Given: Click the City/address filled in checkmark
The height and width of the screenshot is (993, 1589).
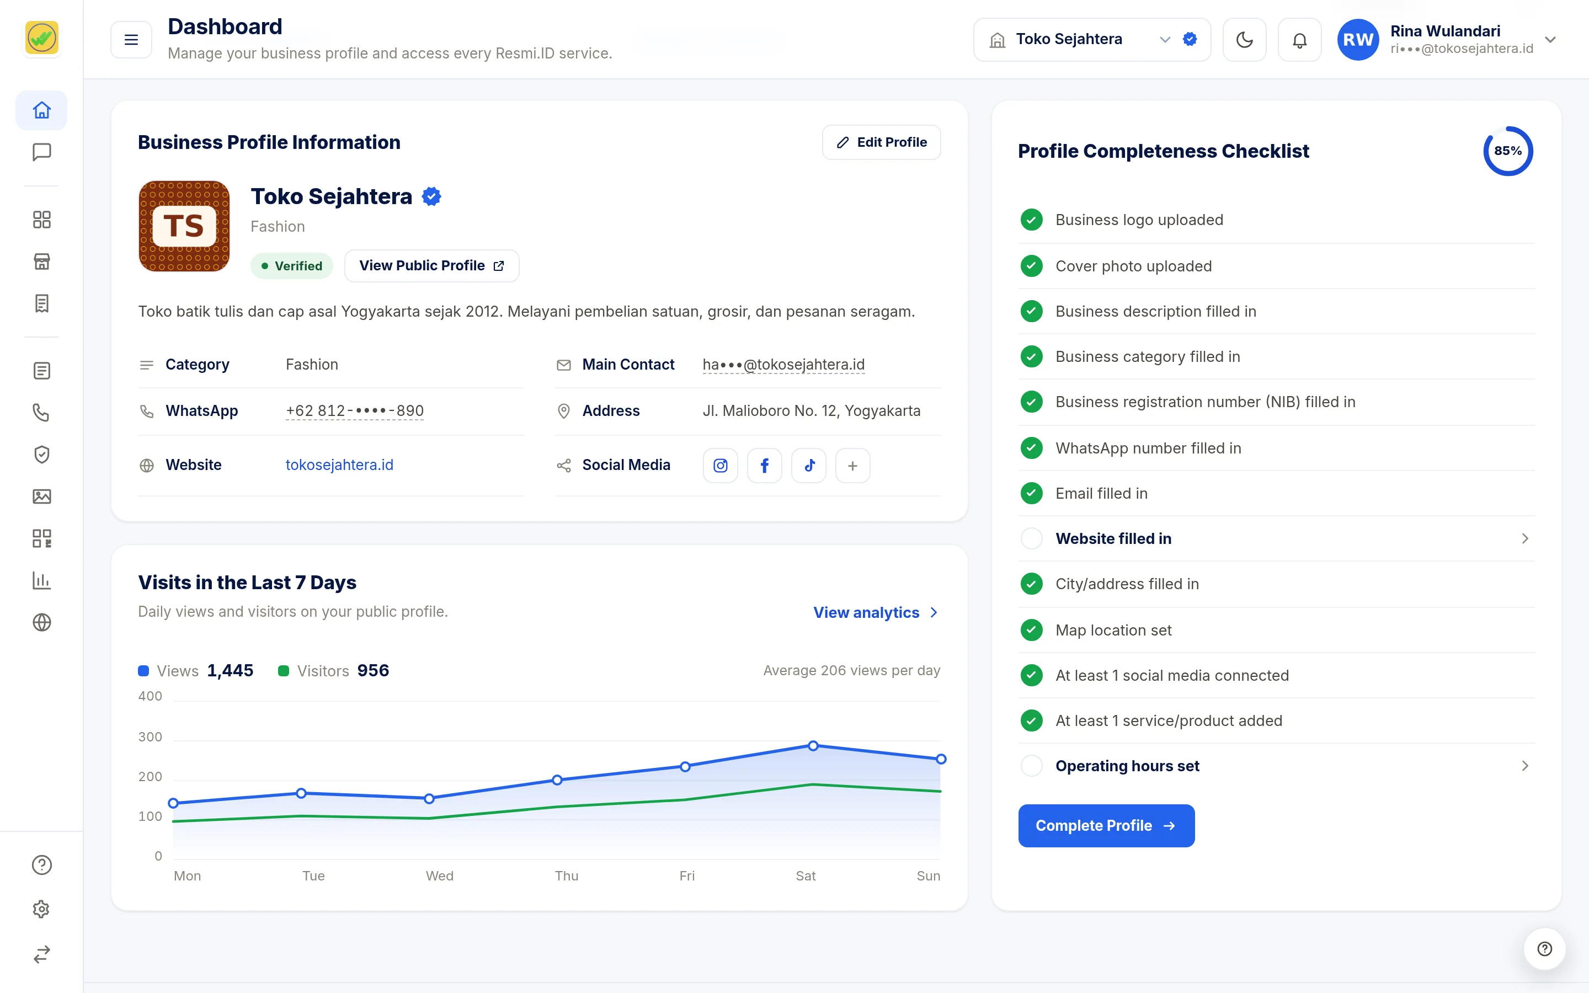Looking at the screenshot, I should [x=1032, y=584].
